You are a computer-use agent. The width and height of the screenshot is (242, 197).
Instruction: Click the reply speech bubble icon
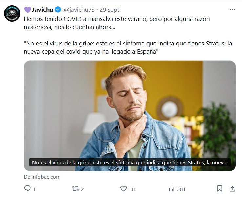click(28, 188)
